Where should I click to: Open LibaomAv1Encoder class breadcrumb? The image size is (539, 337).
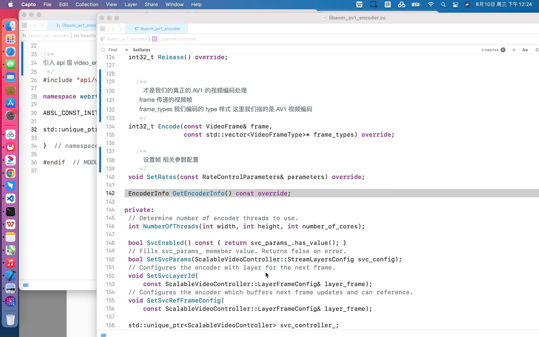pyautogui.click(x=174, y=39)
